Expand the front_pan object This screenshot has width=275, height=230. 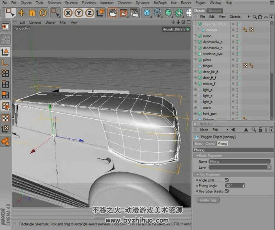tap(195, 114)
